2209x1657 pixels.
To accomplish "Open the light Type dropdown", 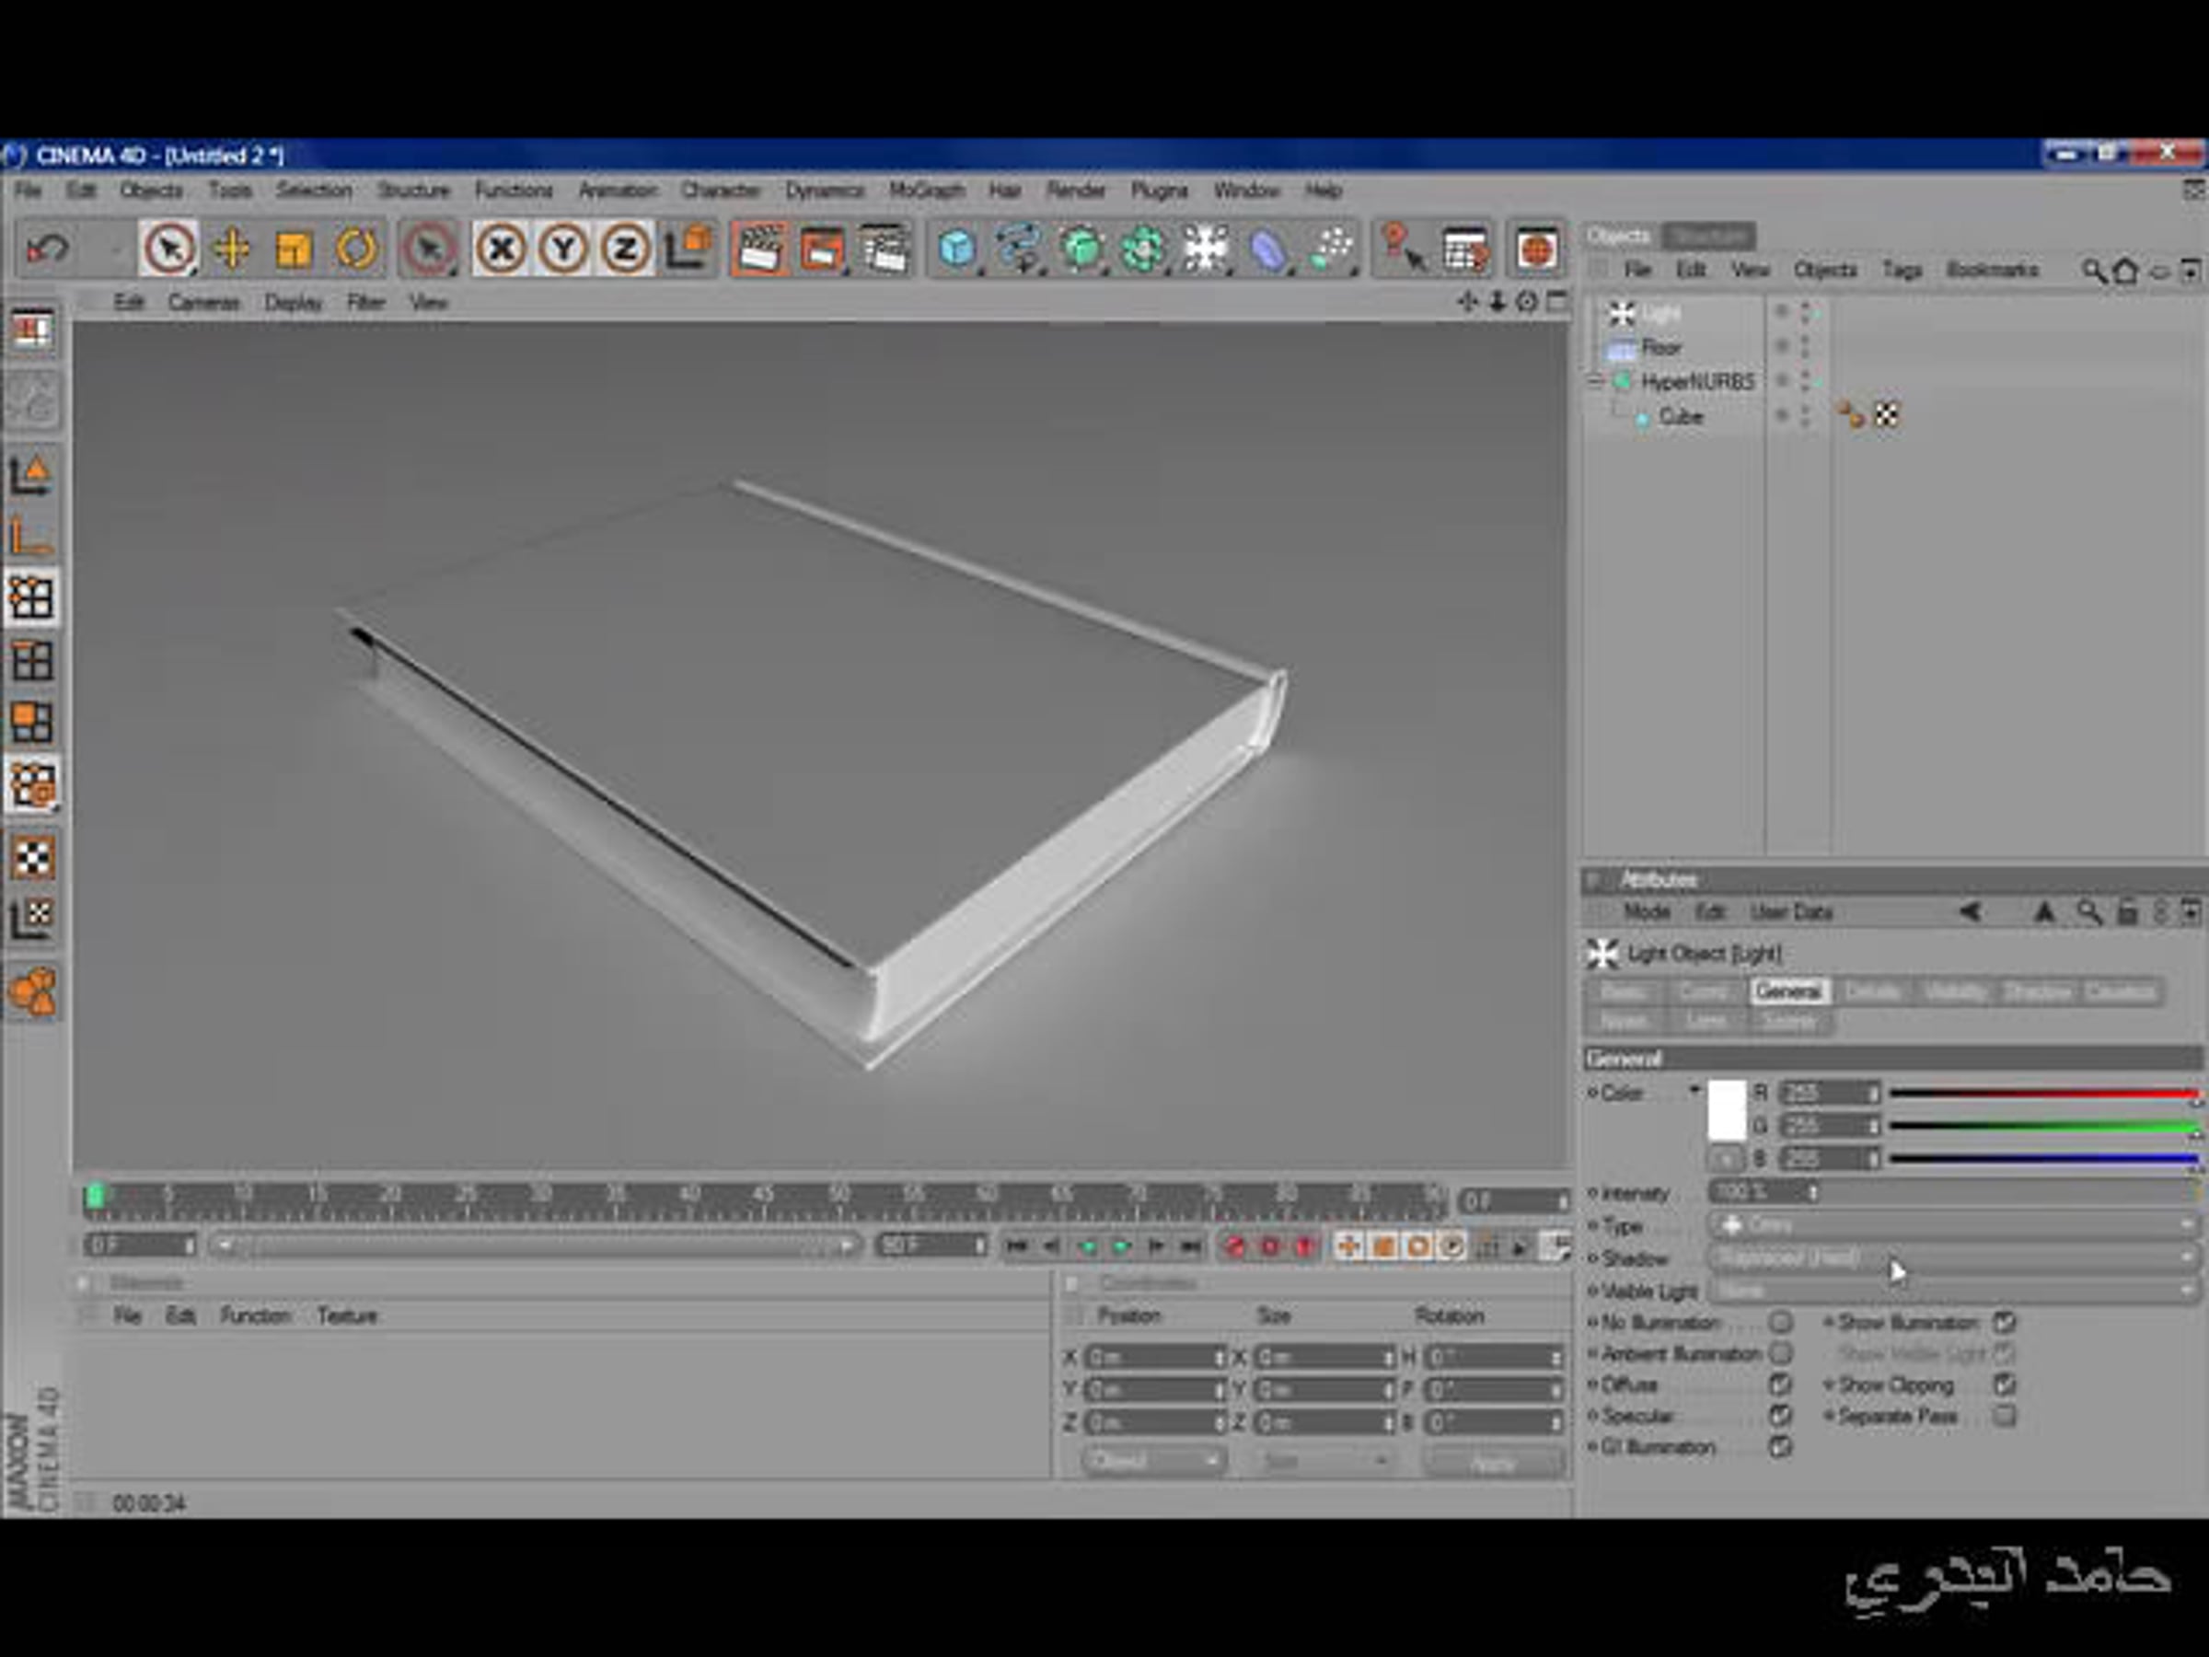I will 1953,1224.
